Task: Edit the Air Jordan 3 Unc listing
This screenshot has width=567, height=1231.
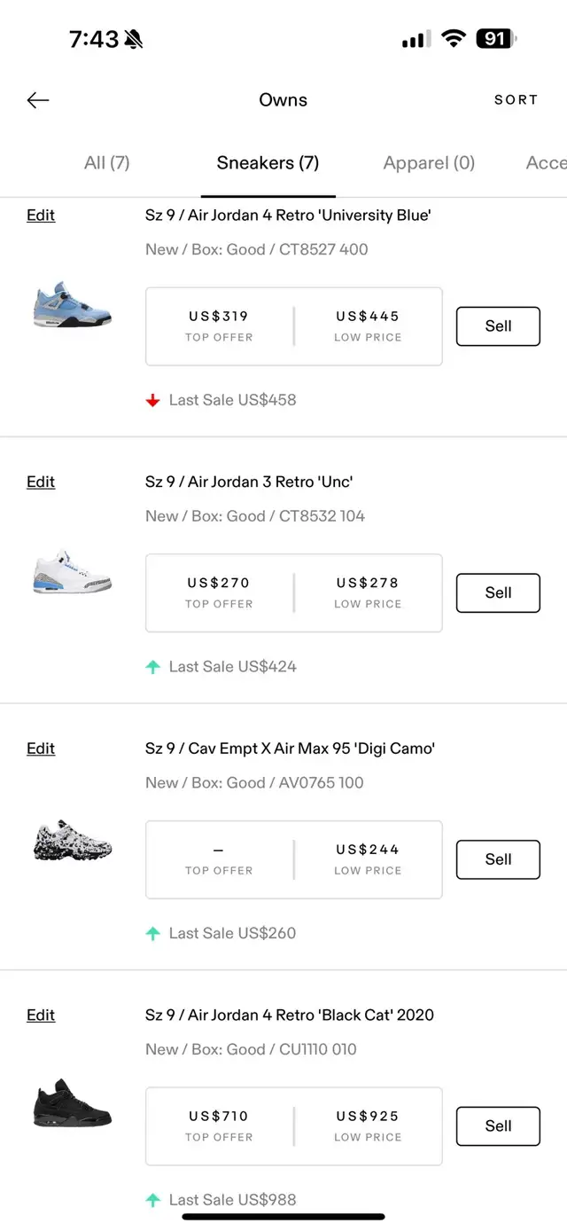Action: point(41,482)
